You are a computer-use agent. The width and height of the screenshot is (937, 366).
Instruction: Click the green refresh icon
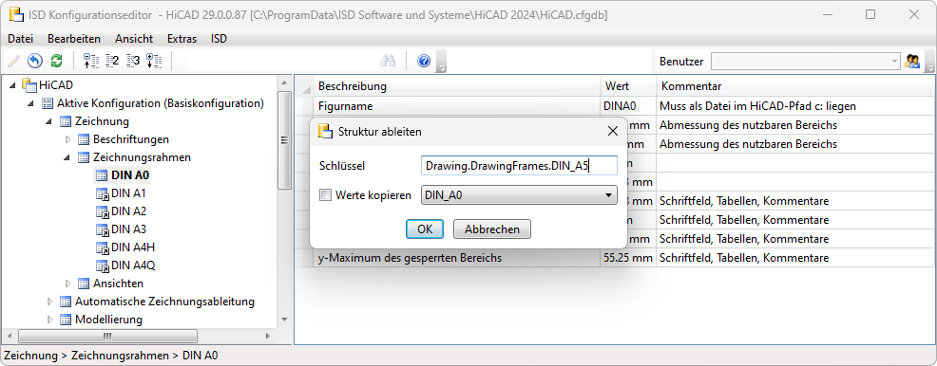[x=57, y=61]
